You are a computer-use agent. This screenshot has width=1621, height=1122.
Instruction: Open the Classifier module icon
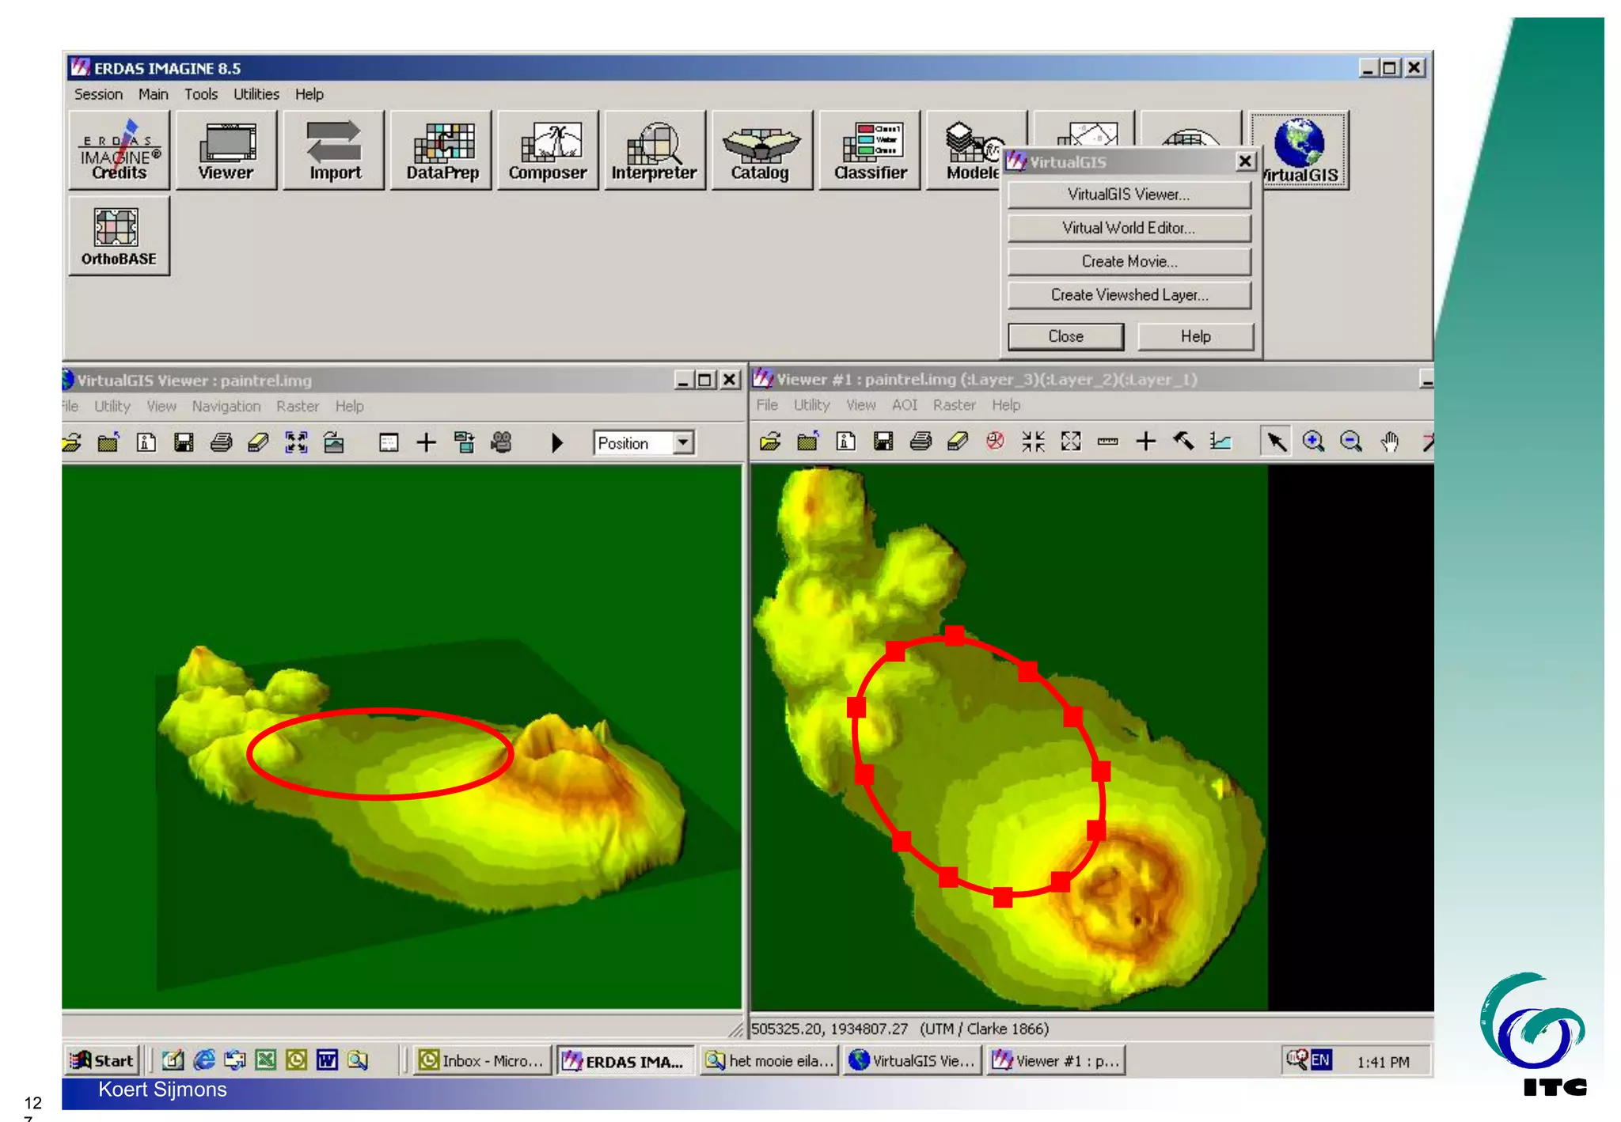point(870,150)
